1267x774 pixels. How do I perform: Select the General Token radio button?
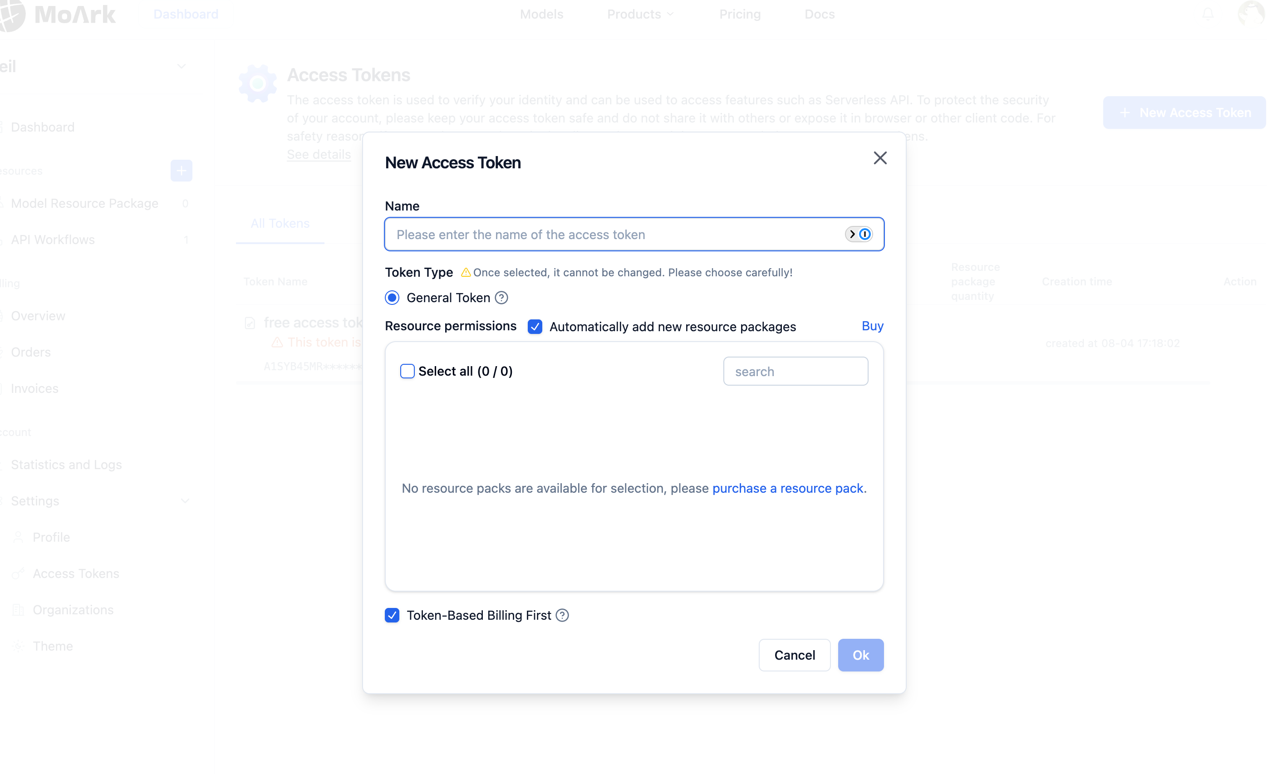(393, 298)
